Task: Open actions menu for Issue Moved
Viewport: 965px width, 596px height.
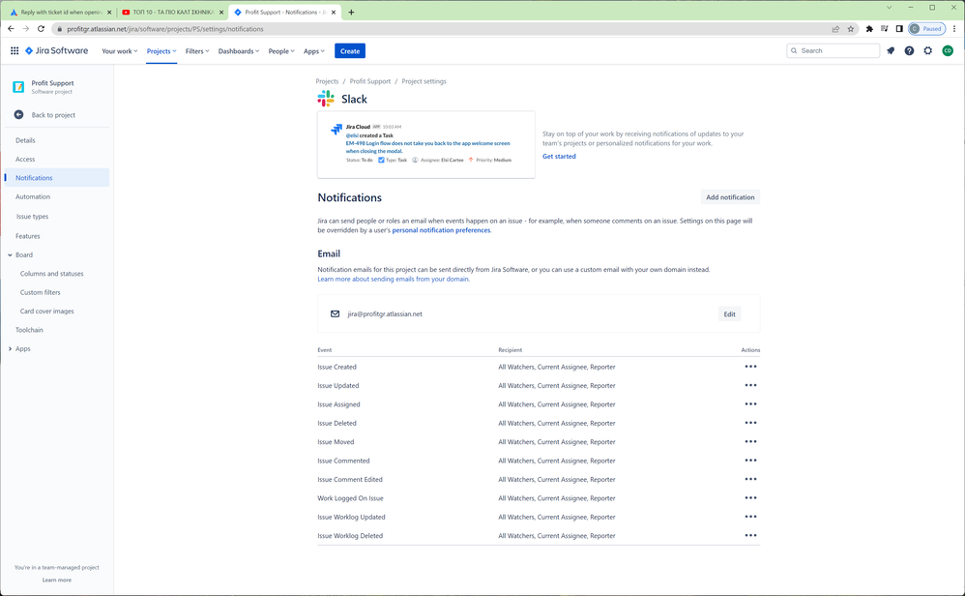Action: coord(751,442)
